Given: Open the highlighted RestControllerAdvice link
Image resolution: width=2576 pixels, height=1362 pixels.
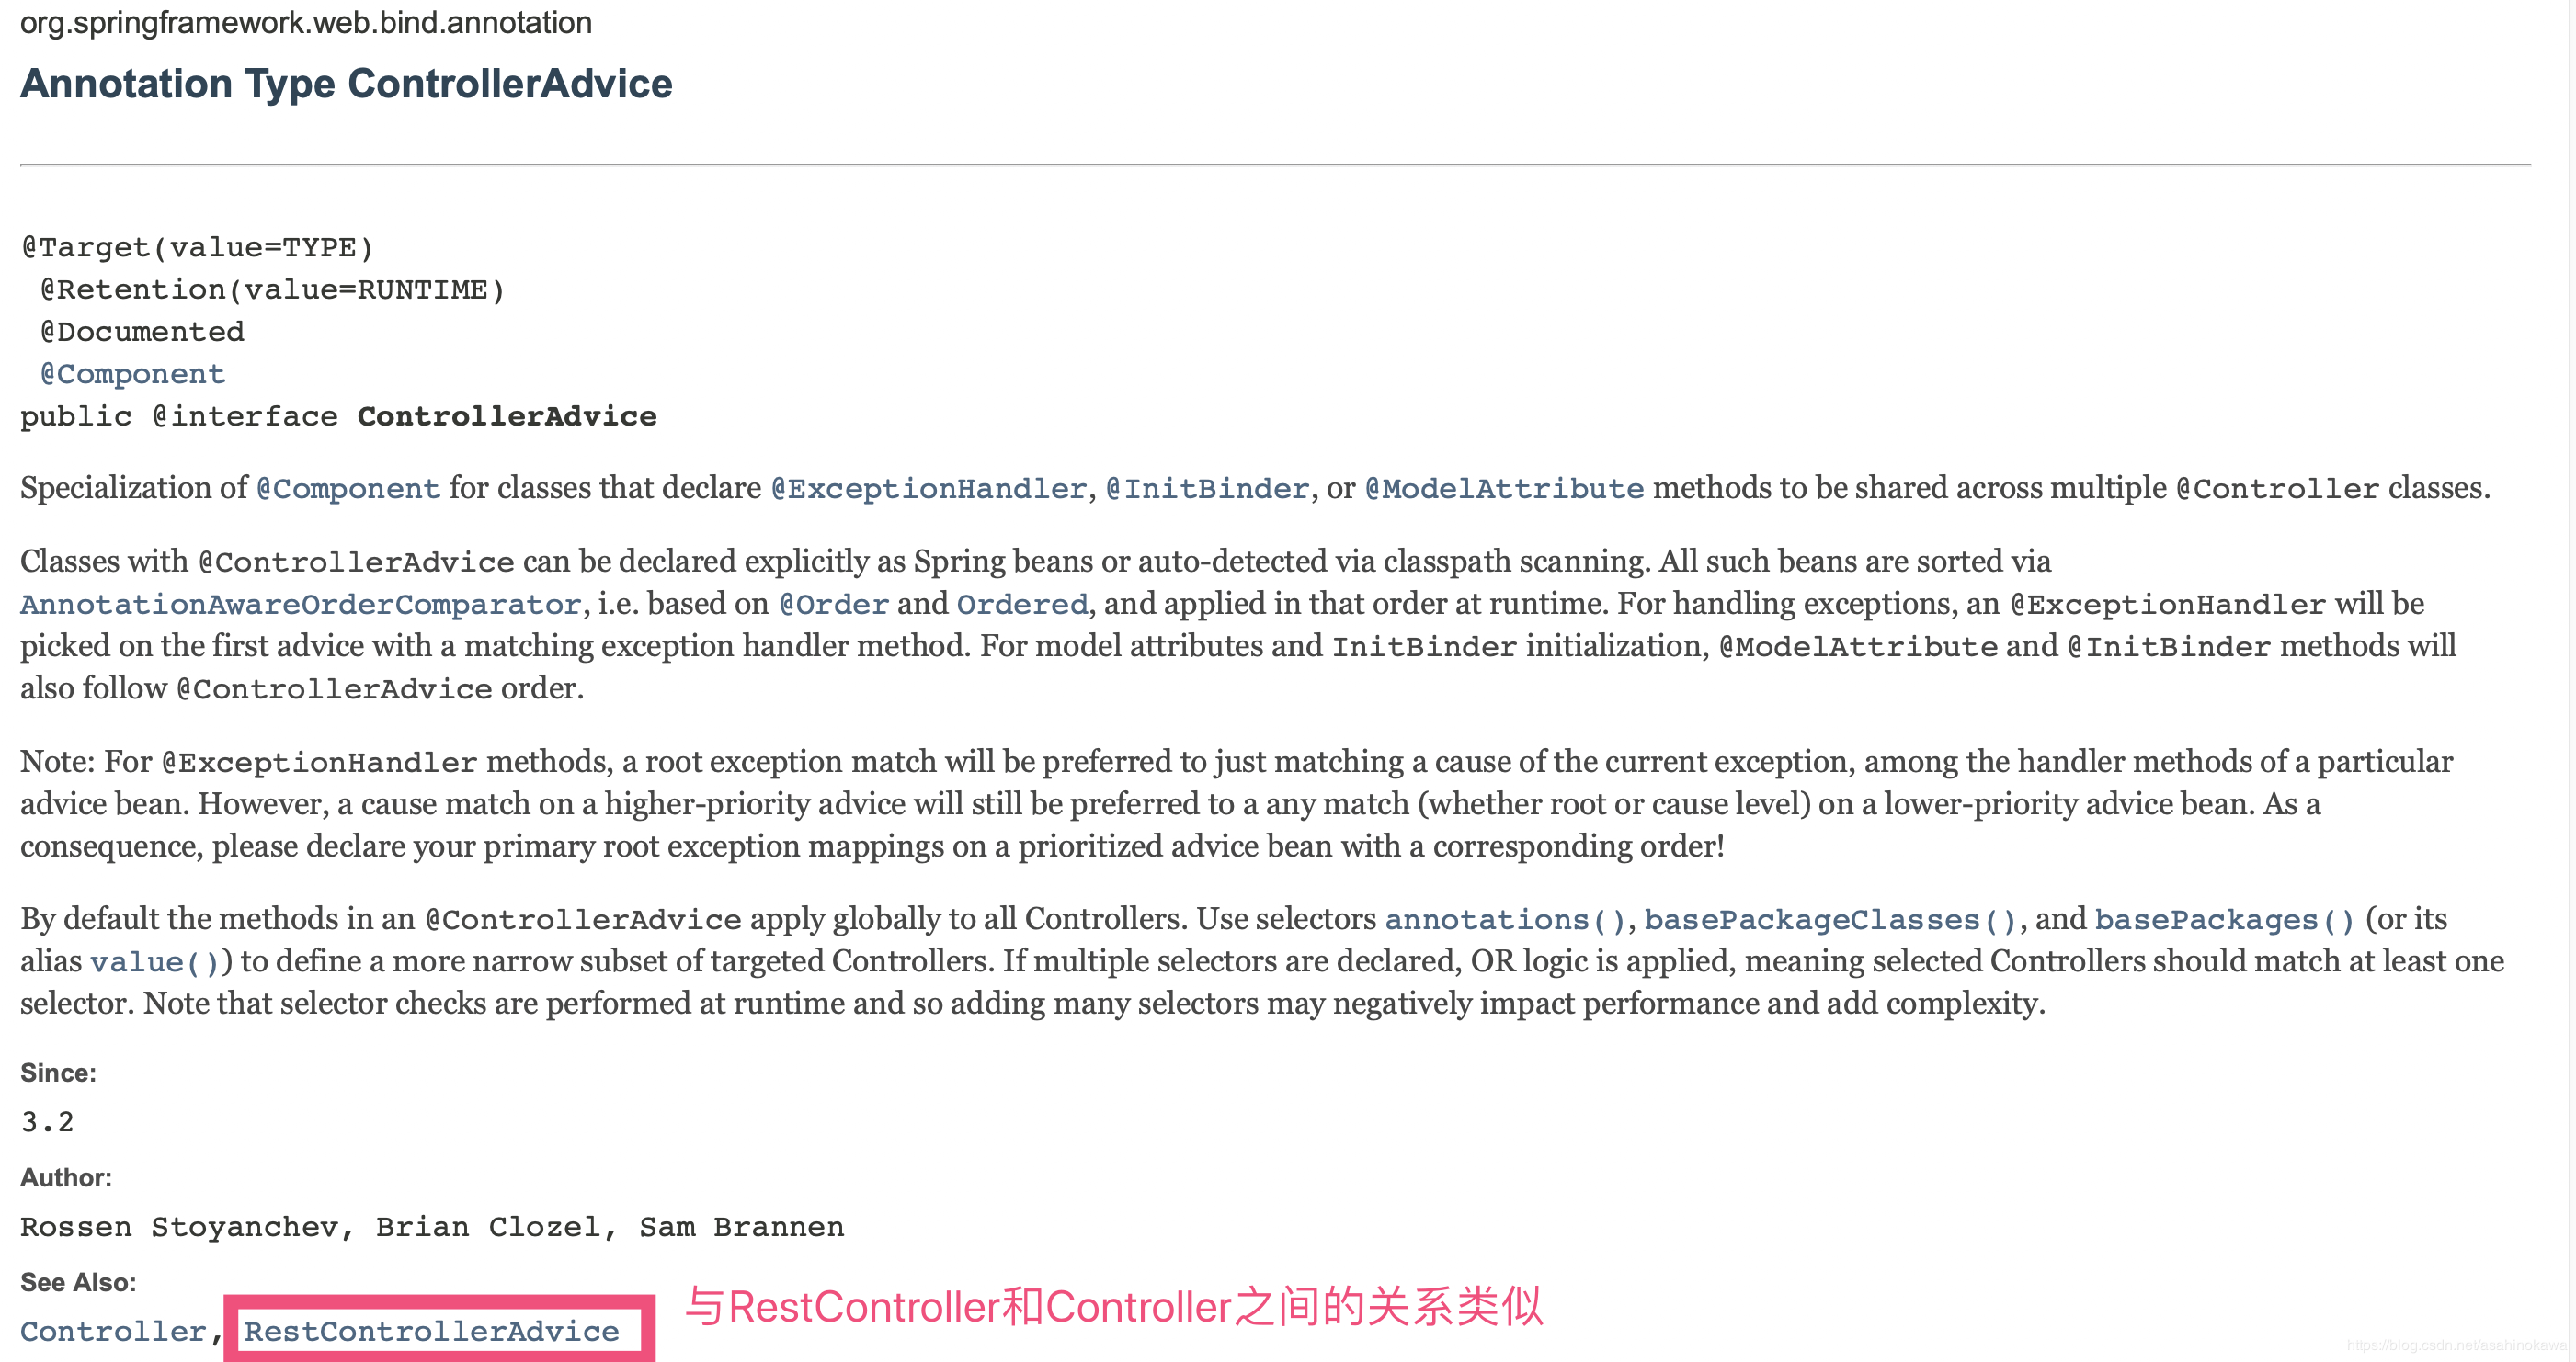Looking at the screenshot, I should click(x=432, y=1332).
